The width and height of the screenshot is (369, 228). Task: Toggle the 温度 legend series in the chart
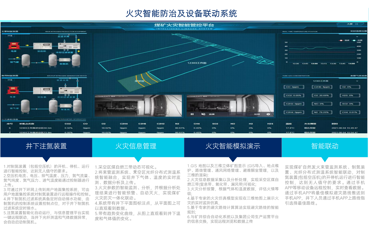(x=344, y=40)
